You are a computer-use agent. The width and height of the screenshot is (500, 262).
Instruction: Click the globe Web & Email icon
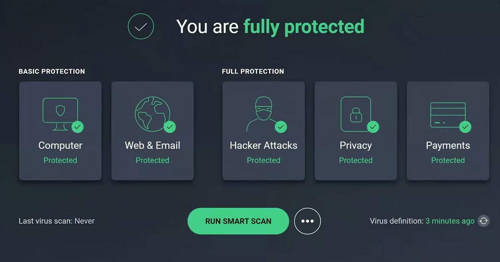point(152,114)
